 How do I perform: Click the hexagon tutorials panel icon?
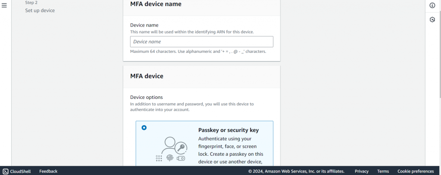pyautogui.click(x=432, y=20)
